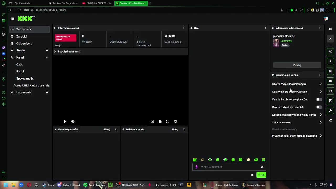Open Czat panel options menu
336x189 pixels.
pos(265,28)
